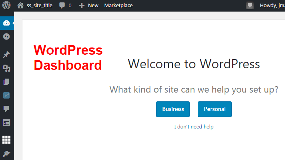Choose the Personal site type
Image resolution: width=285 pixels, height=160 pixels.
point(215,109)
